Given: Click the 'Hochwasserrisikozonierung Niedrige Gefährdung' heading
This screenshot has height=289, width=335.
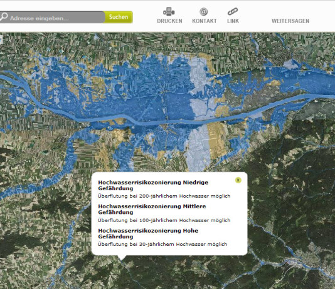Looking at the screenshot, I should click(x=153, y=185).
